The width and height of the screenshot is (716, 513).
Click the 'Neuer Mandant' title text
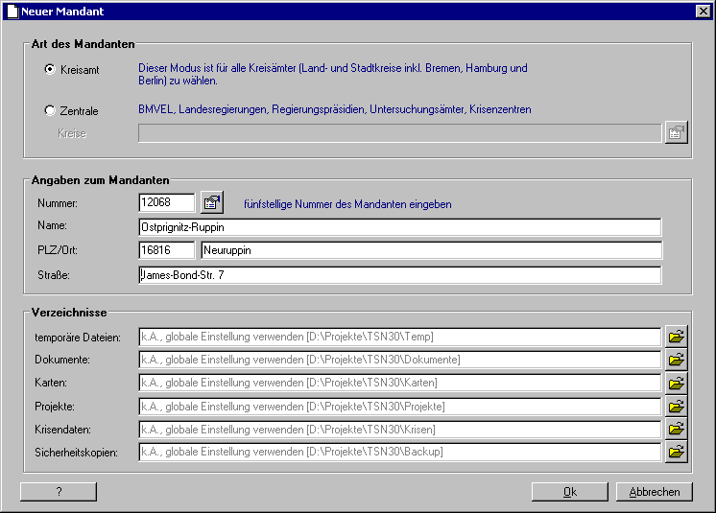[62, 12]
